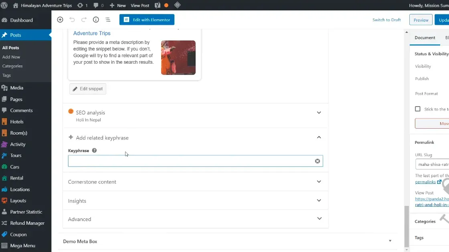The image size is (449, 252).
Task: Click the WordPress logo icon
Action: 5,5
